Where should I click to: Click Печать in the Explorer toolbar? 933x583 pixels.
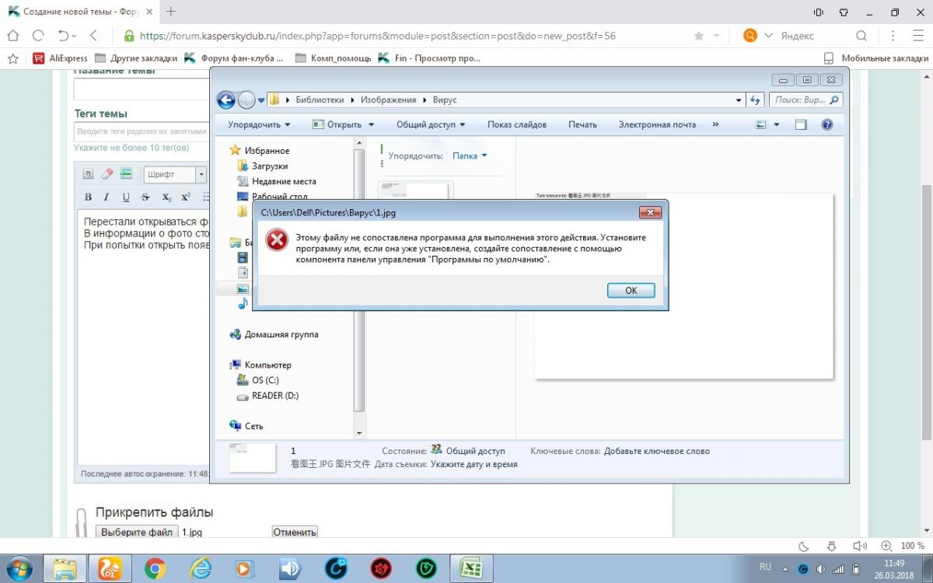[x=582, y=124]
